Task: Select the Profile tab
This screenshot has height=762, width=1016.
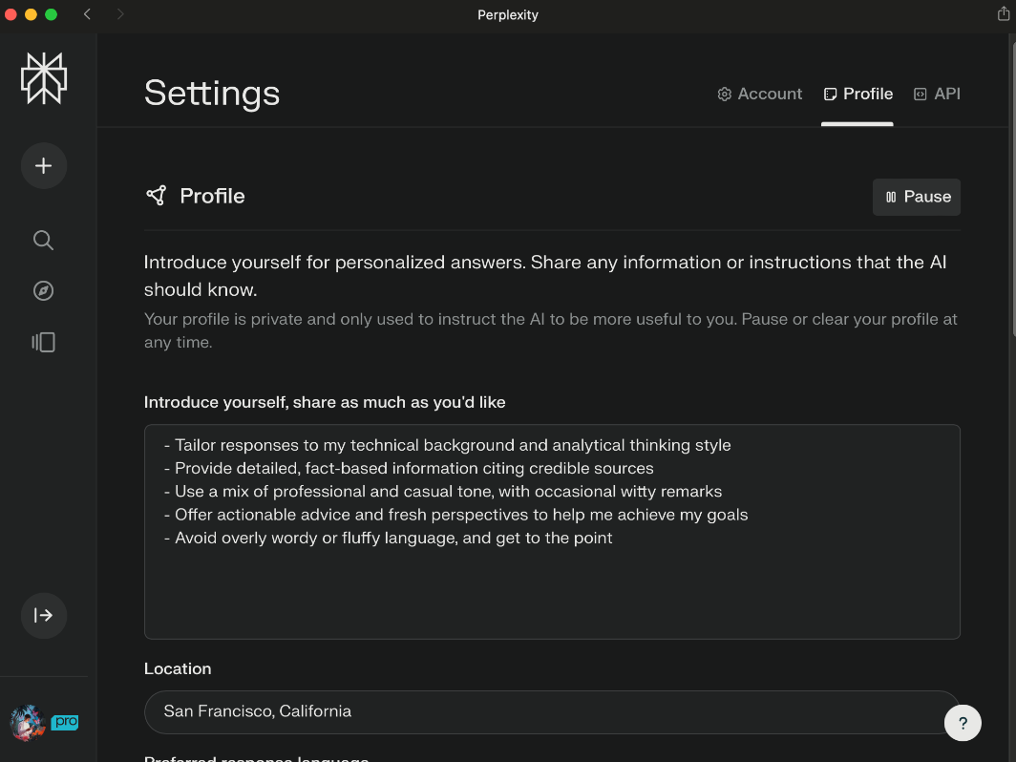Action: 857,94
